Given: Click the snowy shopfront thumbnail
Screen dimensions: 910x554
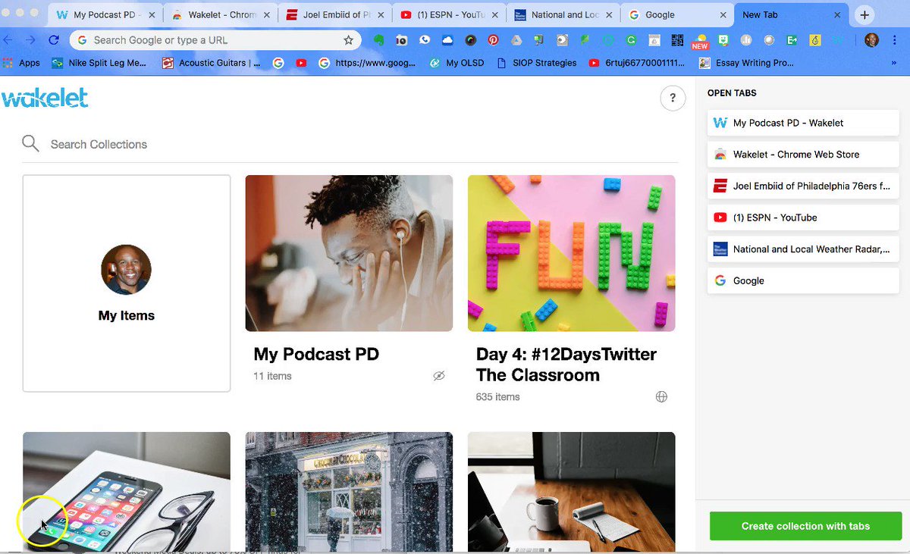Looking at the screenshot, I should point(349,492).
